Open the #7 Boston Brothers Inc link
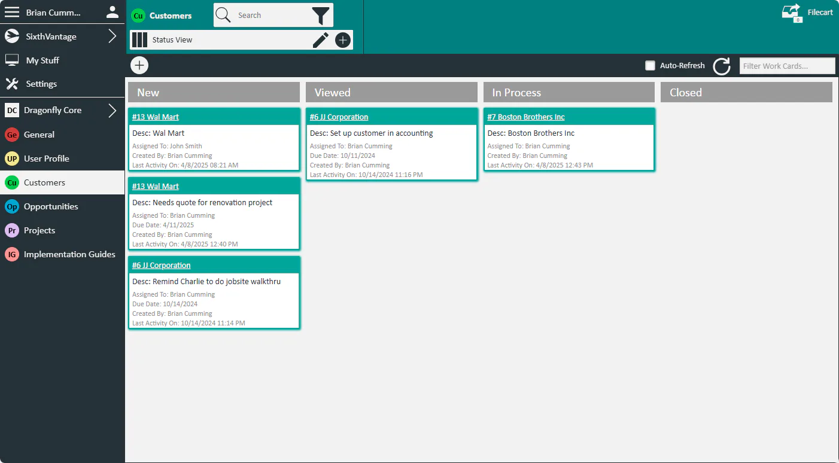 526,117
